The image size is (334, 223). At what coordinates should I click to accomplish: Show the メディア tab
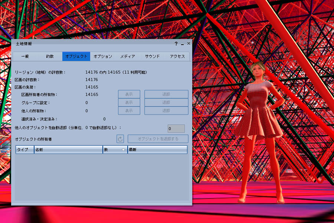[x=128, y=56]
